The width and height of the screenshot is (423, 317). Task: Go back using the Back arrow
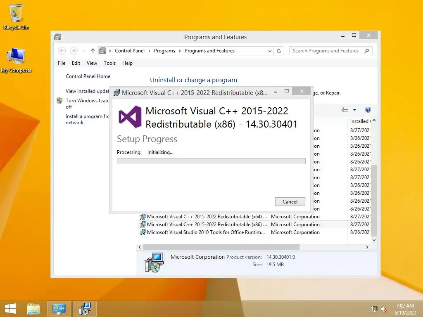point(62,51)
